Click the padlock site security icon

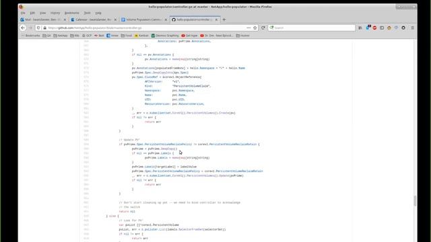(x=45, y=28)
